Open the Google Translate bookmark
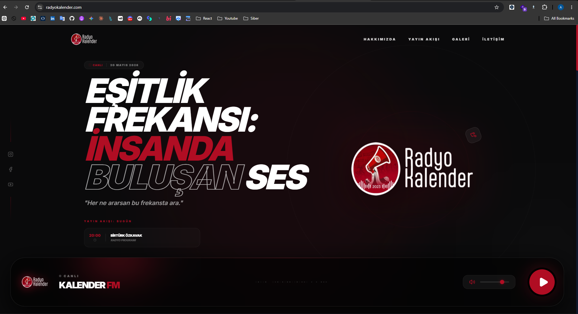The height and width of the screenshot is (314, 578). (62, 18)
